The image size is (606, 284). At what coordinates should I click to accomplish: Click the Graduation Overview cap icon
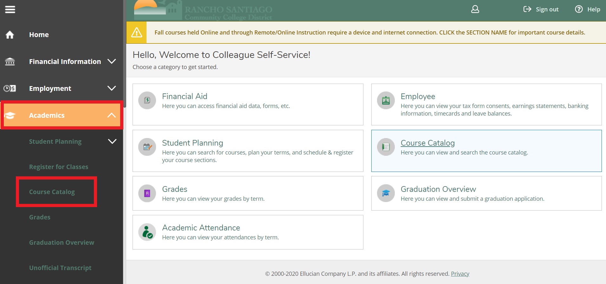click(x=386, y=193)
